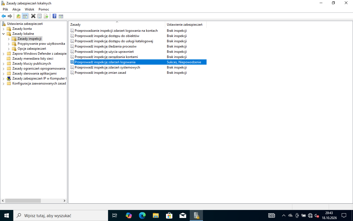Click scroll-right arrow of tree pane
The width and height of the screenshot is (353, 221).
point(65,201)
